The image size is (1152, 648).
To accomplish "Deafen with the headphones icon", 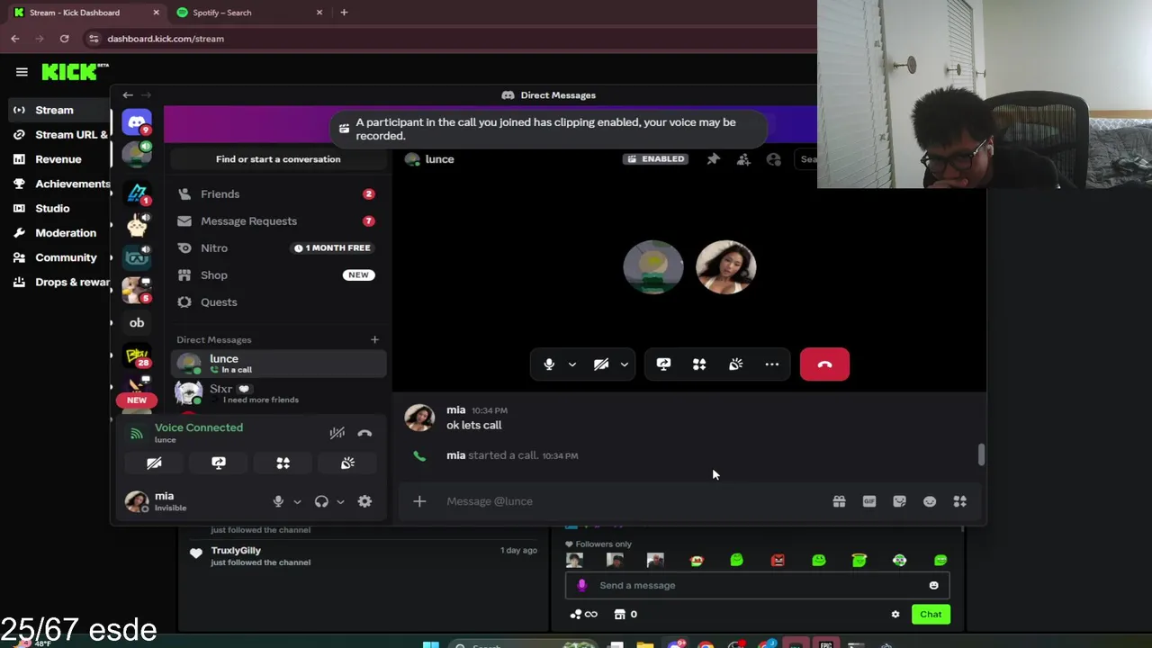I will click(x=321, y=501).
